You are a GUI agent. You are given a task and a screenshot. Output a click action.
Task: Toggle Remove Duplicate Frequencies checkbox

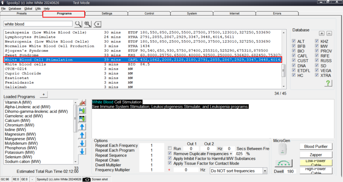170,153
